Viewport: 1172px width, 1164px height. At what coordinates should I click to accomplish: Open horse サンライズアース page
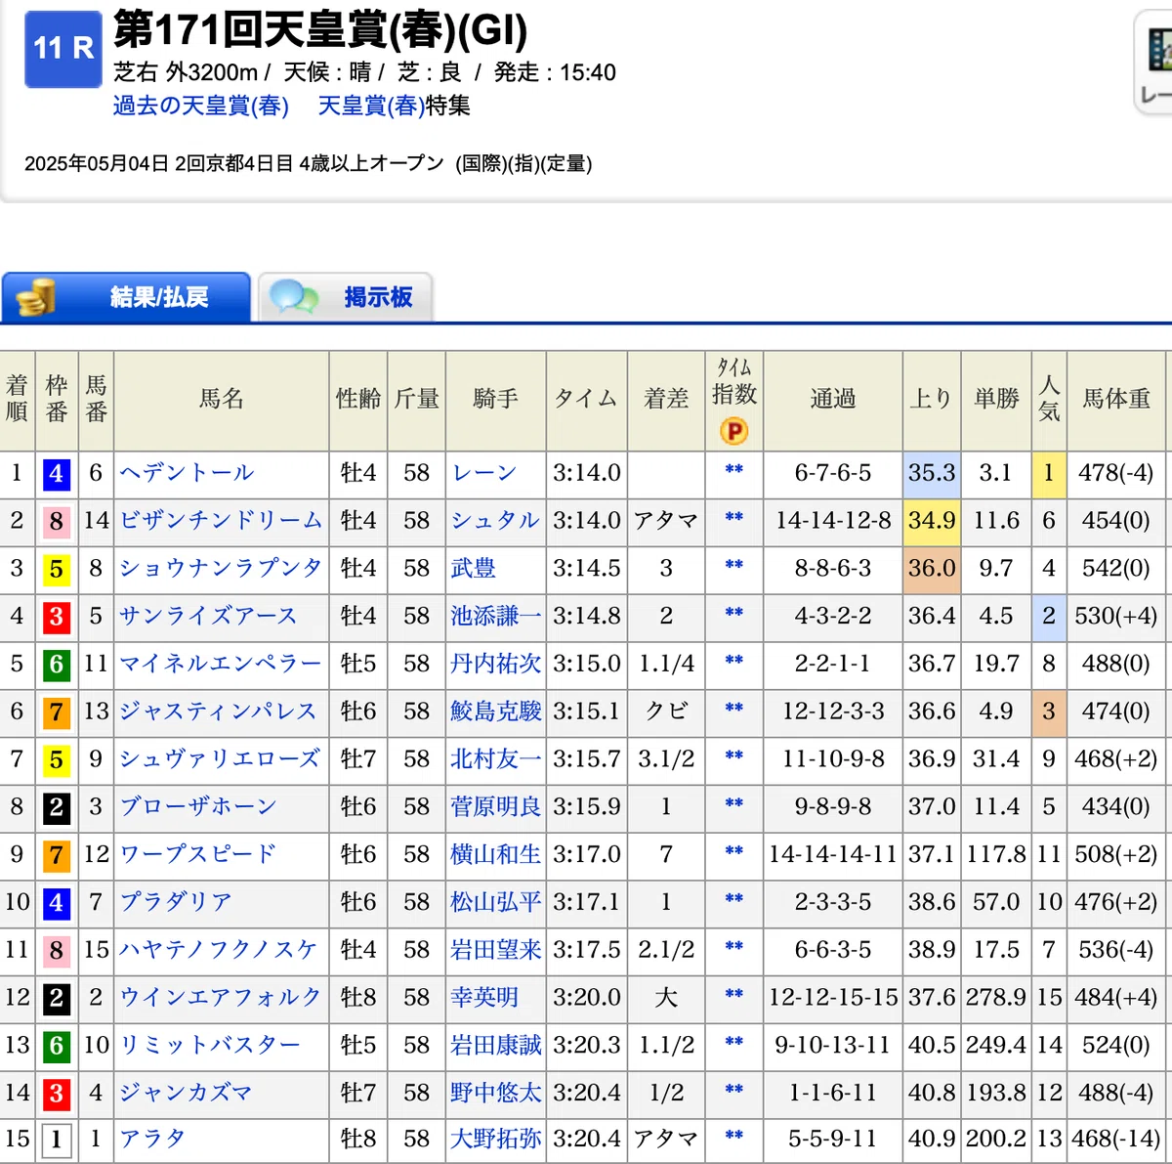tap(208, 616)
